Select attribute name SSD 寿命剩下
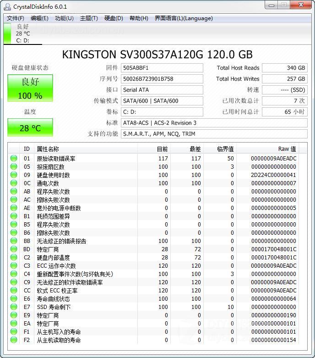The height and width of the screenshot is (358, 315). [54, 307]
